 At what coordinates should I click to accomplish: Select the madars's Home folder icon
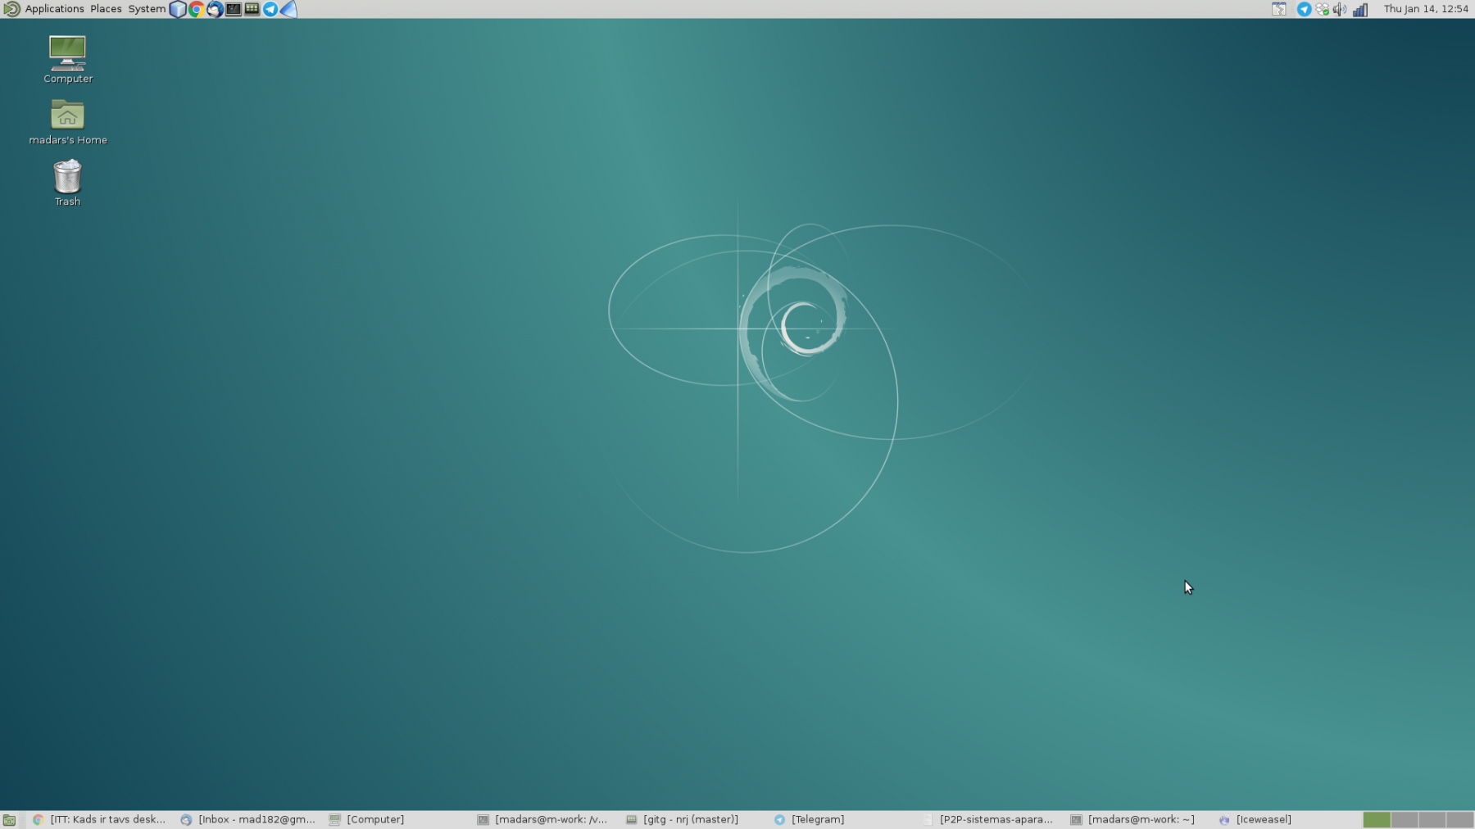click(68, 121)
